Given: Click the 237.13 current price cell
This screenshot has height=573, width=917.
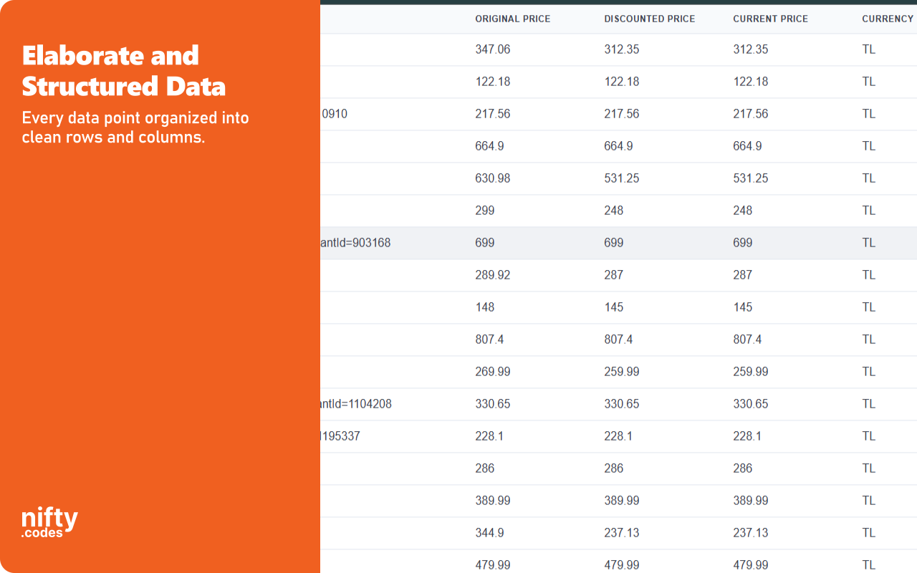Looking at the screenshot, I should tap(750, 533).
